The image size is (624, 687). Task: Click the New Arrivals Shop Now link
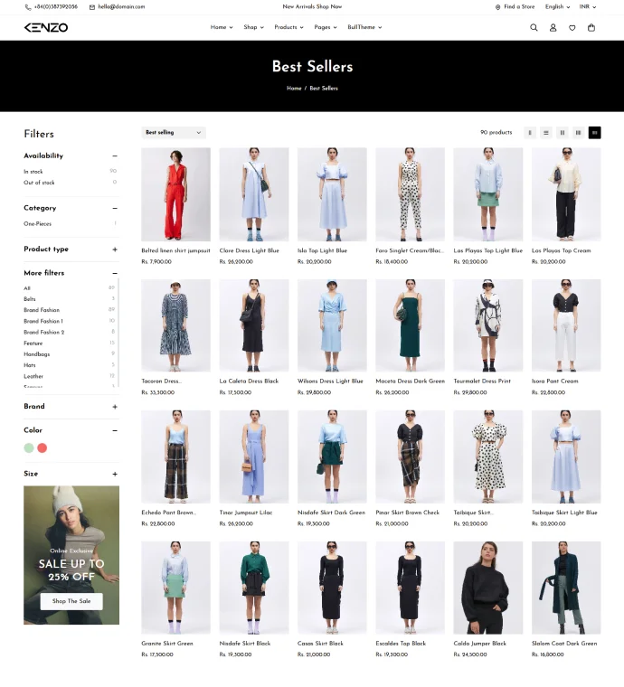click(x=312, y=6)
